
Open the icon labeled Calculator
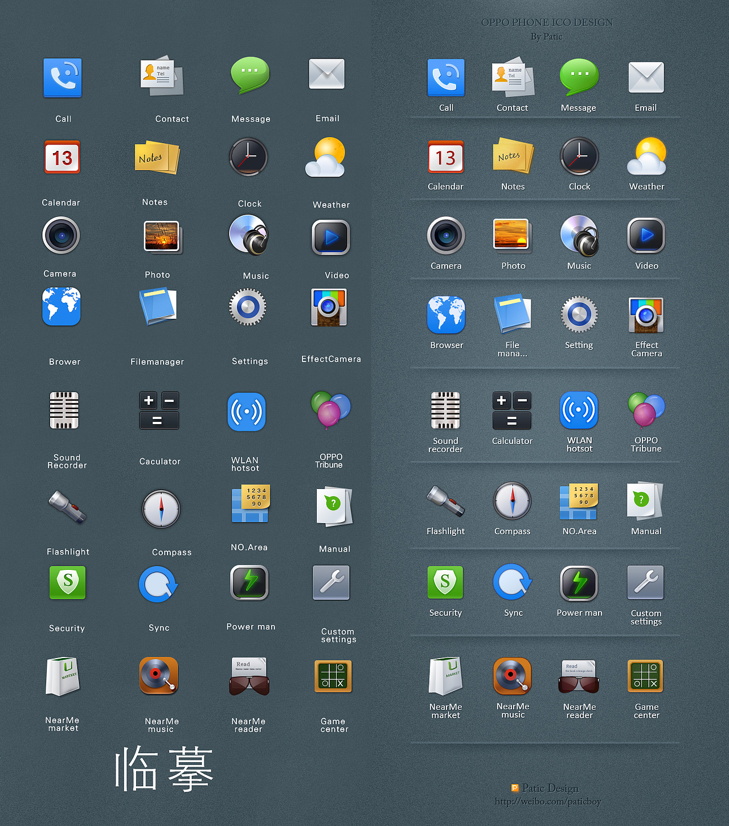(512, 410)
